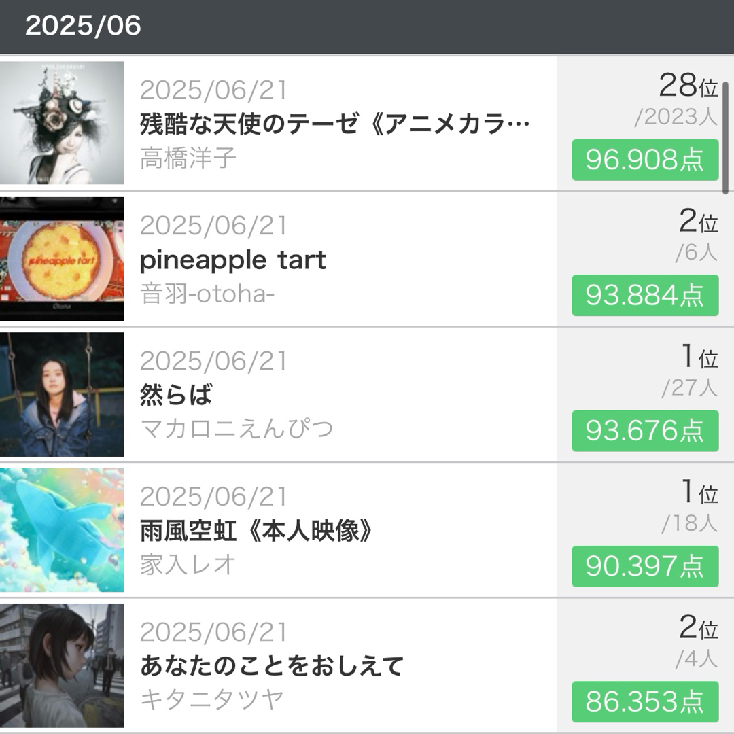
Task: Open the 然らば song entry title
Action: [177, 395]
